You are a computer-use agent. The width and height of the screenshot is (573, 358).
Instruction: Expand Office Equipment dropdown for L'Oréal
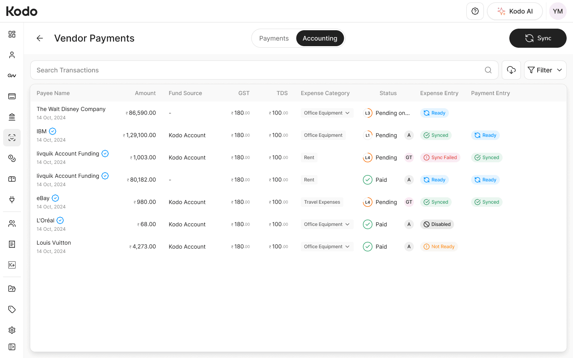tap(327, 224)
